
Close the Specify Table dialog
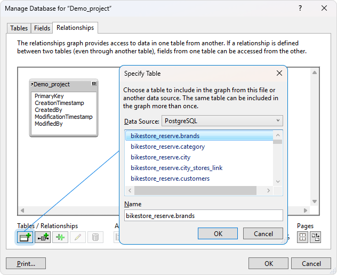click(279, 73)
